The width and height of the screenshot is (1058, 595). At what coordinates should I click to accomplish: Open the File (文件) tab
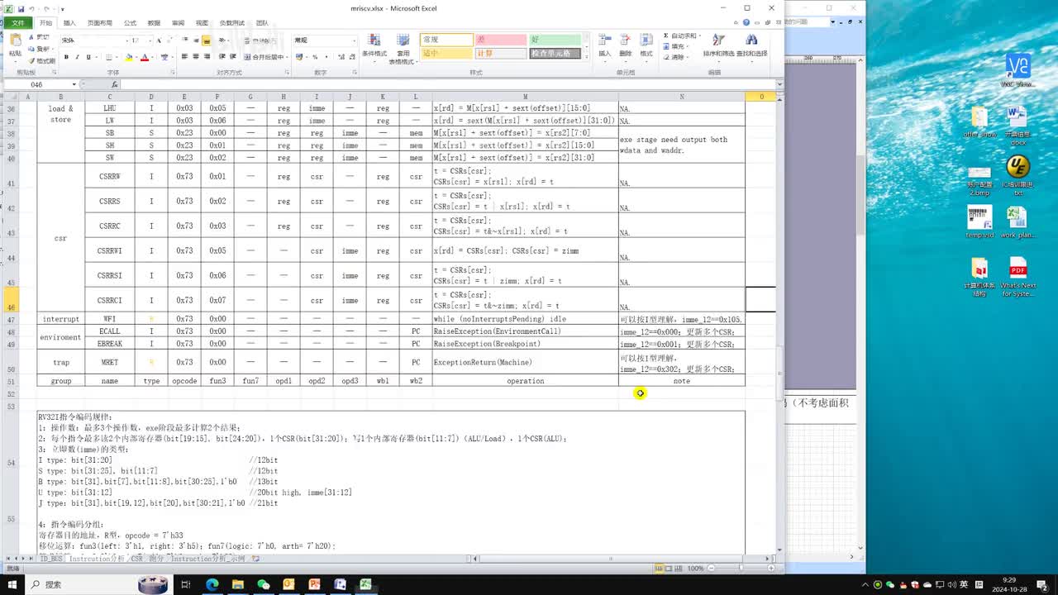(x=17, y=23)
